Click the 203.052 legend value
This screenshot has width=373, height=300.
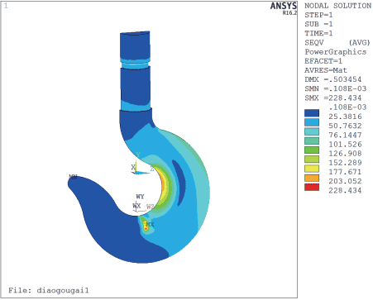point(345,181)
